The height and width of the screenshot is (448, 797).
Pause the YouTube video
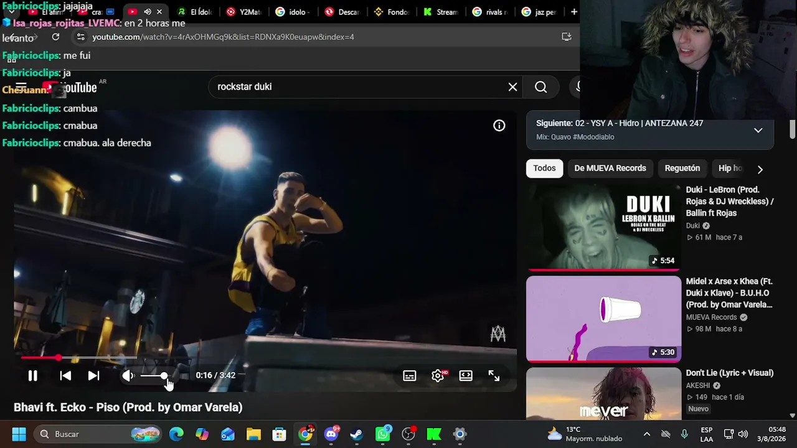(x=32, y=376)
